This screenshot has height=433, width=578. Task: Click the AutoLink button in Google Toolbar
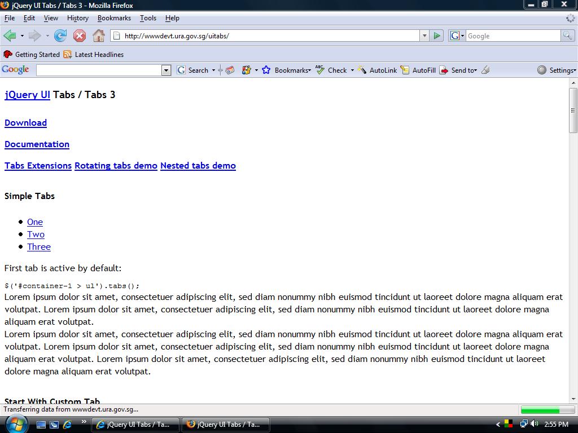click(377, 70)
